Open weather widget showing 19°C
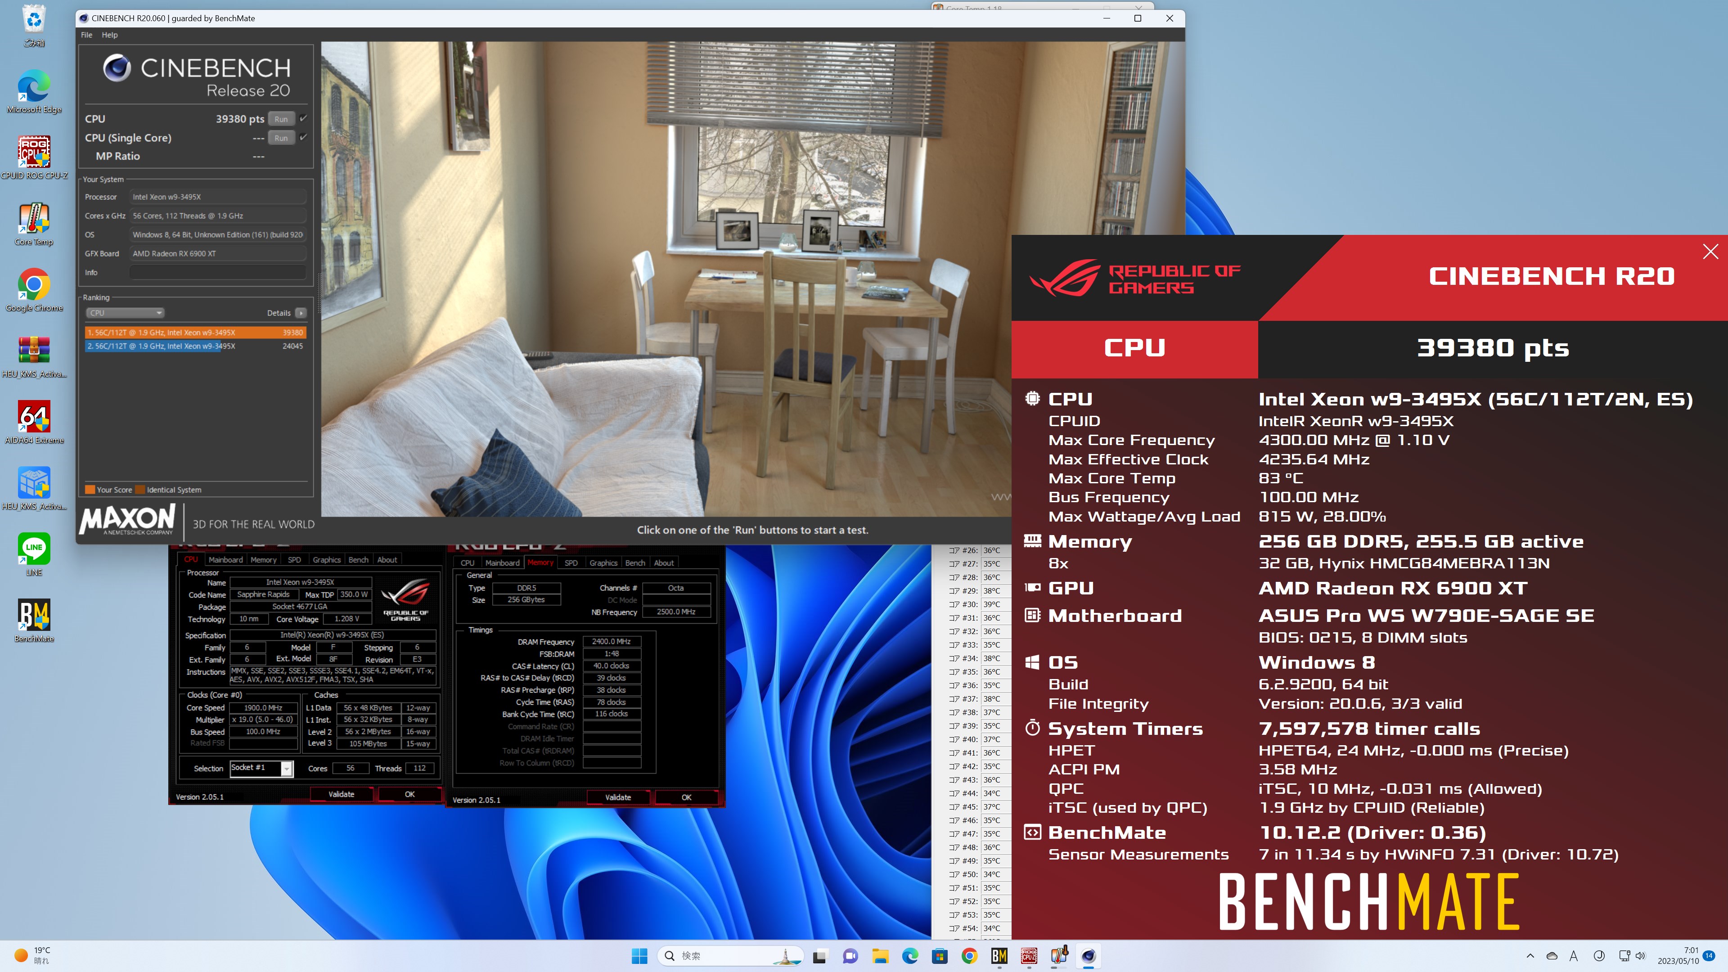 (34, 956)
